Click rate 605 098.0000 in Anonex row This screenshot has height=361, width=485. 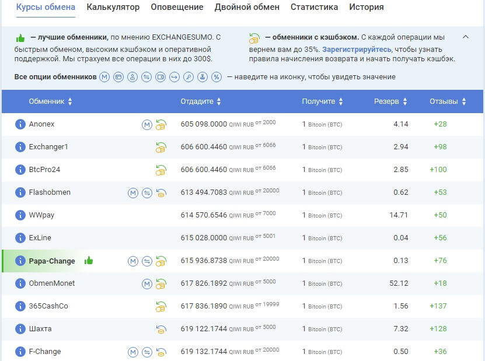[x=204, y=124]
